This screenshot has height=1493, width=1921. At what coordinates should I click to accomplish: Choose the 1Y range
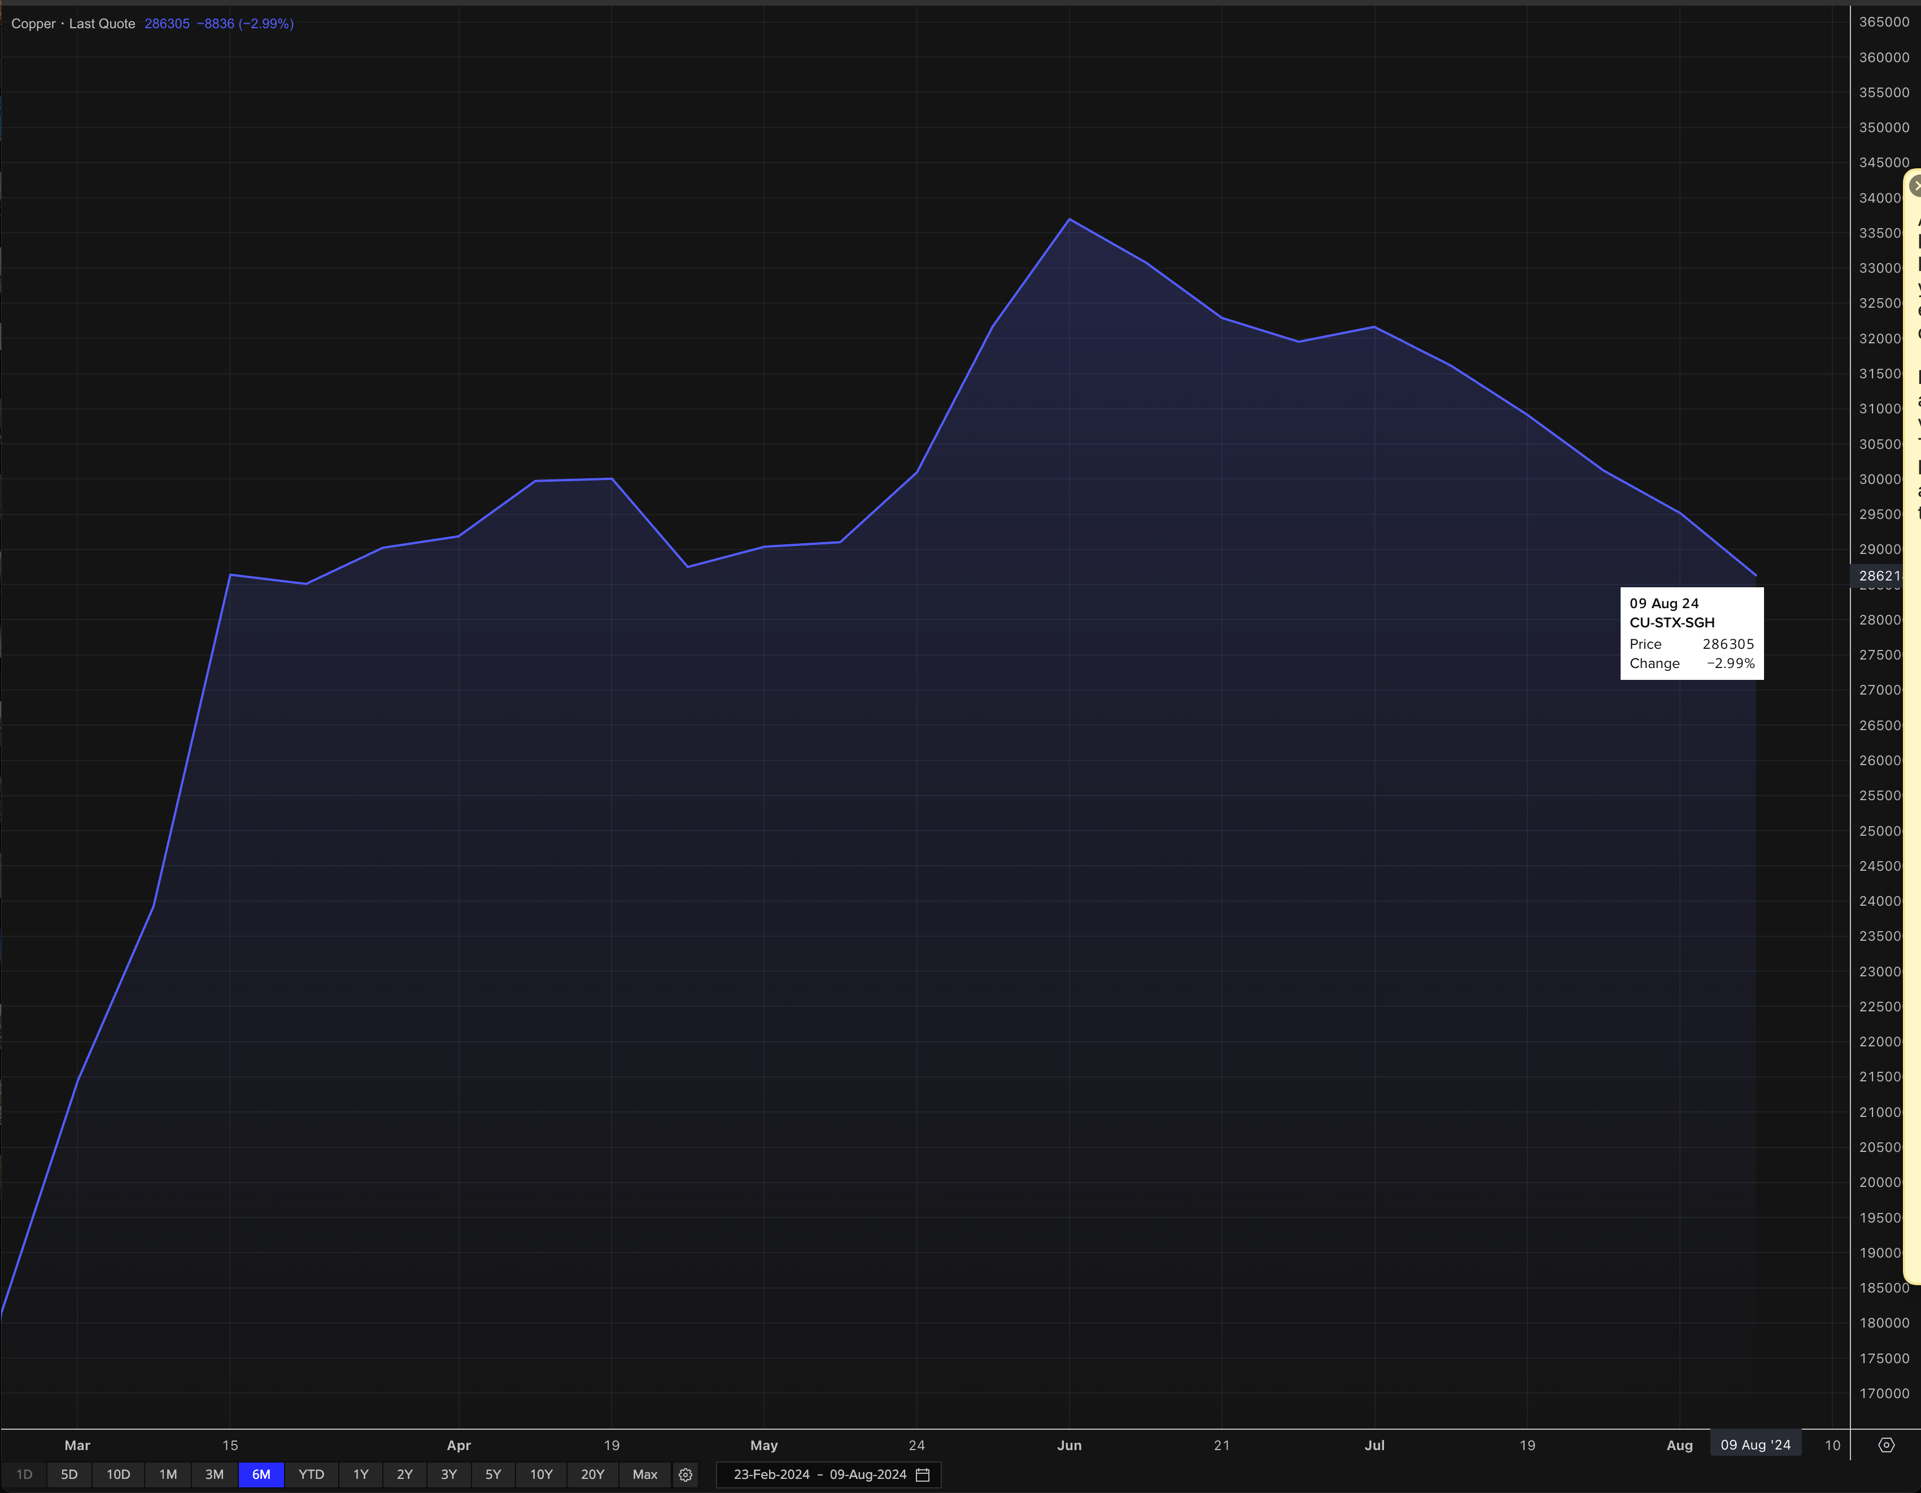coord(361,1474)
